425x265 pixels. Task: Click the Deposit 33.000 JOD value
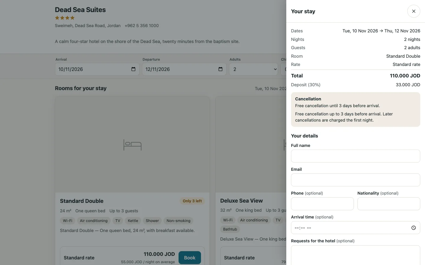(x=408, y=85)
